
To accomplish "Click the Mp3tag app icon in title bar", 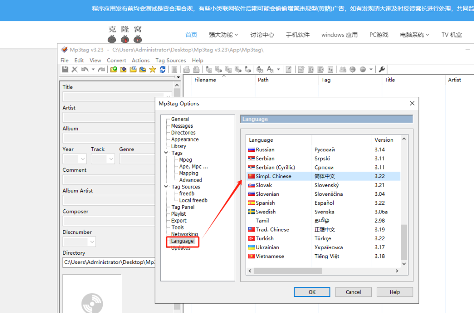I will [x=64, y=50].
